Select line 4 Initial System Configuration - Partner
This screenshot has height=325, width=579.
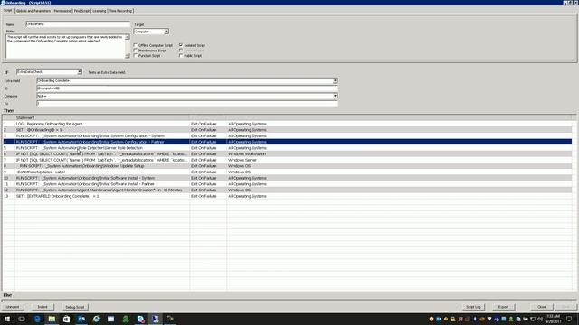click(287, 142)
